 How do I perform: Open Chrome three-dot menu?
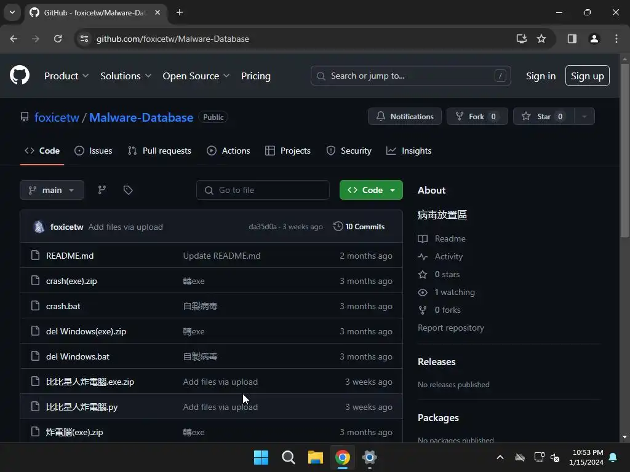pyautogui.click(x=616, y=39)
